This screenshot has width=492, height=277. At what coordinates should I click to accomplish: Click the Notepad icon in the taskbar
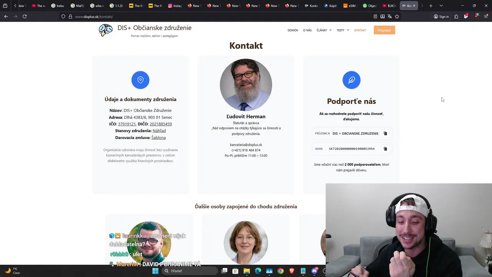click(303, 271)
